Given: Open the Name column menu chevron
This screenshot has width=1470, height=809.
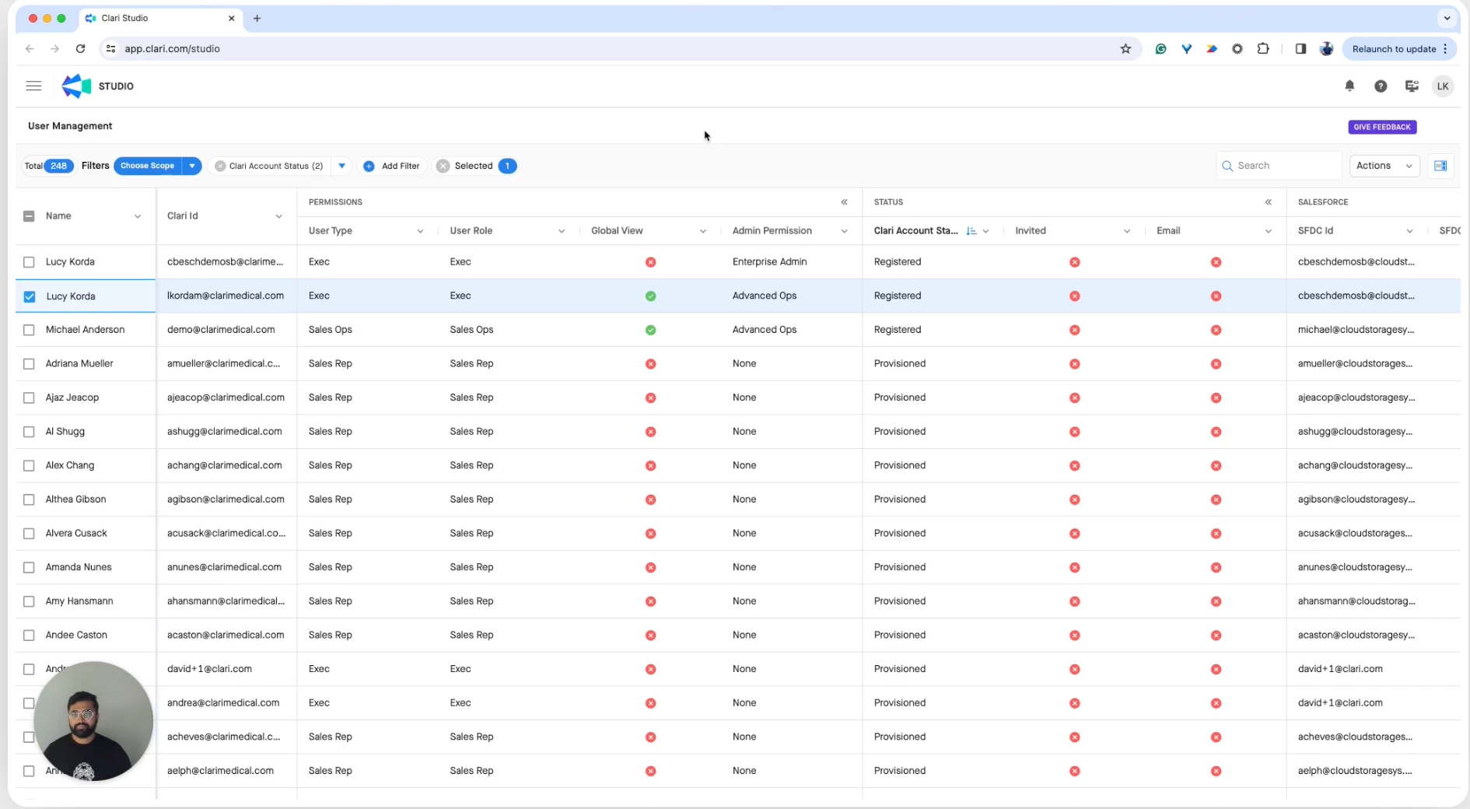Looking at the screenshot, I should [x=138, y=216].
